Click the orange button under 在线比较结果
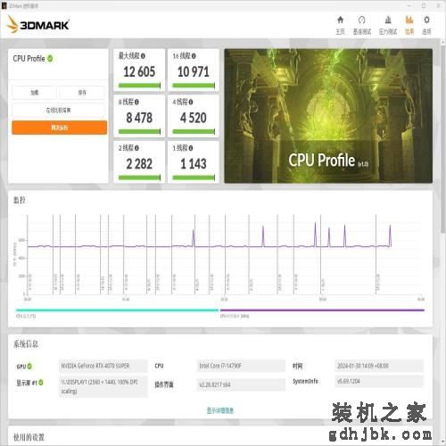This screenshot has width=446, height=446. coord(60,128)
